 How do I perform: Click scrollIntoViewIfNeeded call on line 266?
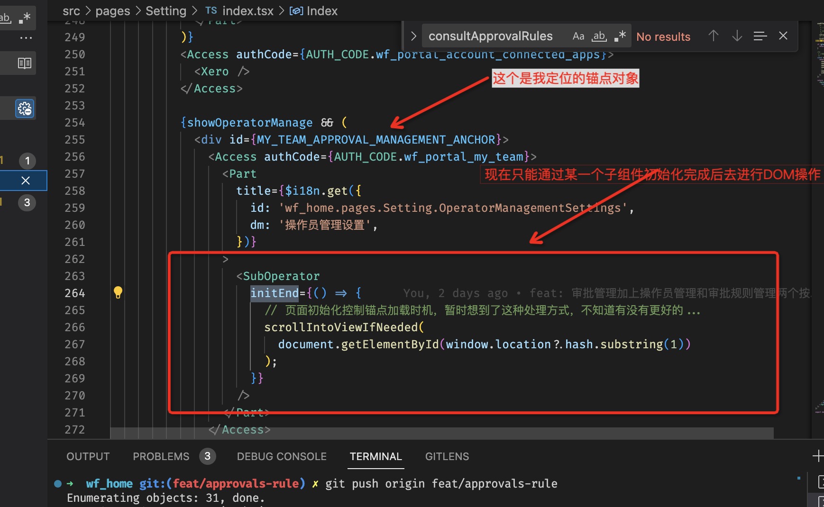pyautogui.click(x=341, y=327)
